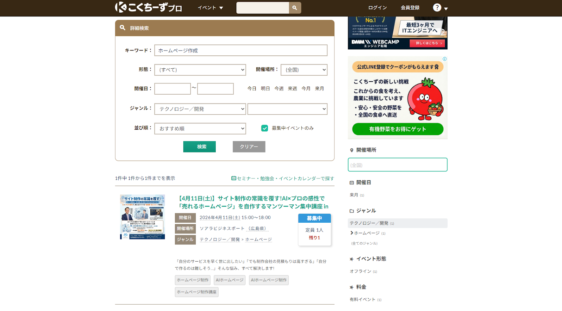Viewport: 562px width, 311px height.
Task: Expand the arrow next to help icon
Action: point(446,9)
